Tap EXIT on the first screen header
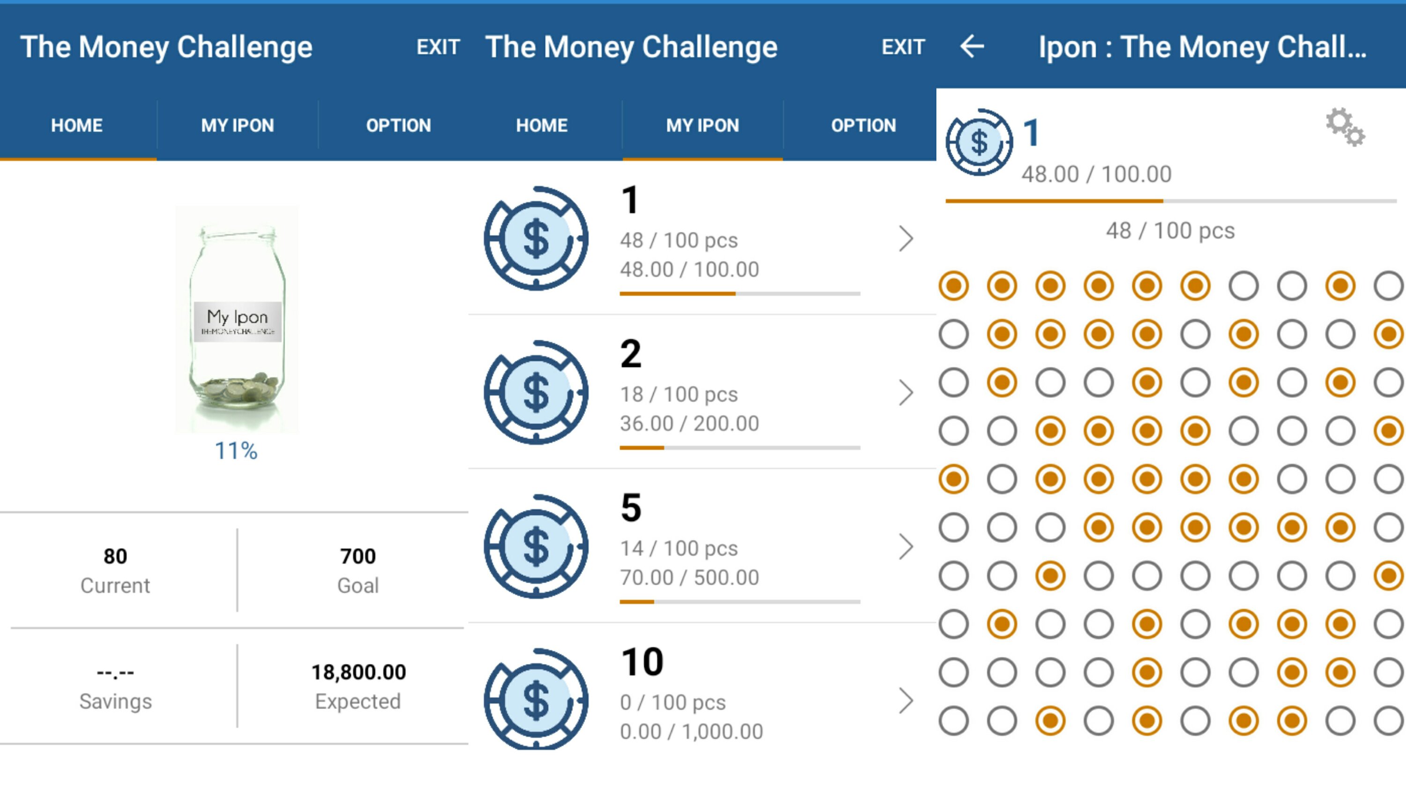 pyautogui.click(x=438, y=47)
